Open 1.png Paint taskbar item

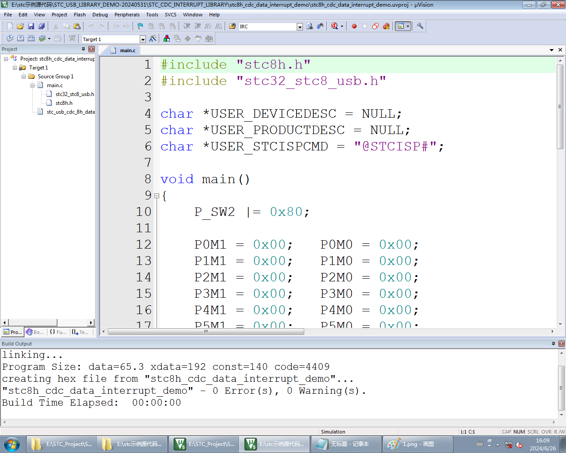[x=417, y=444]
